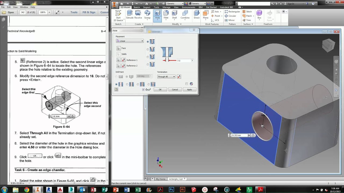
Task: Click OK in the Hole dialog
Action: pyautogui.click(x=160, y=90)
